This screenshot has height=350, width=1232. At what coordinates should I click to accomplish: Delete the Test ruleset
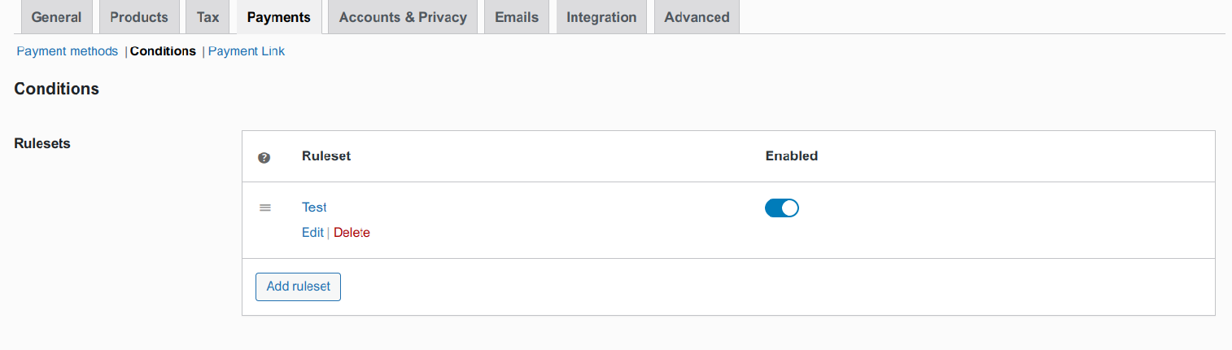click(352, 233)
